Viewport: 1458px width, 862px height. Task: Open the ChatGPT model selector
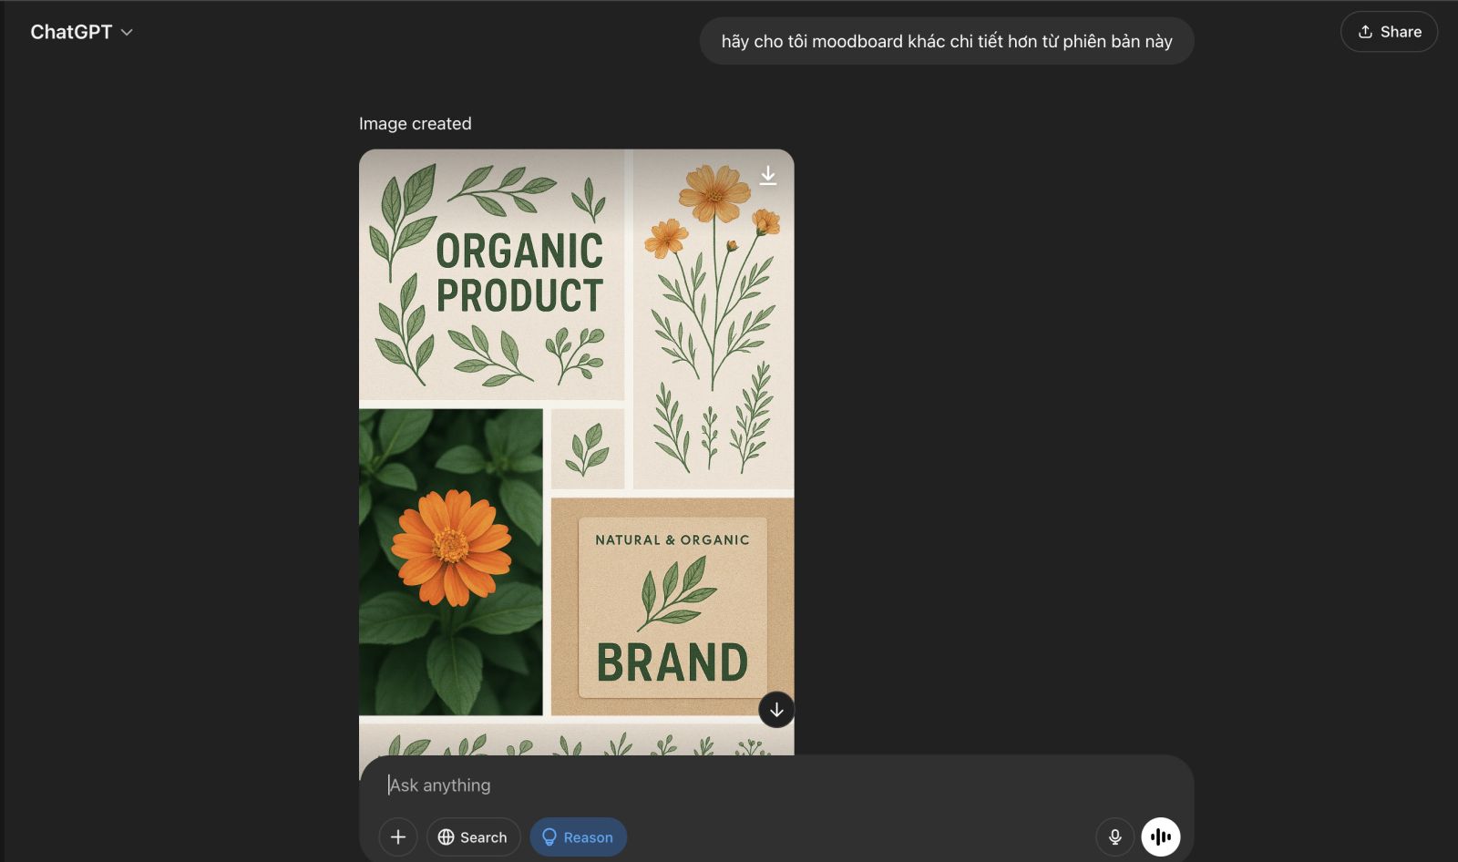(71, 32)
